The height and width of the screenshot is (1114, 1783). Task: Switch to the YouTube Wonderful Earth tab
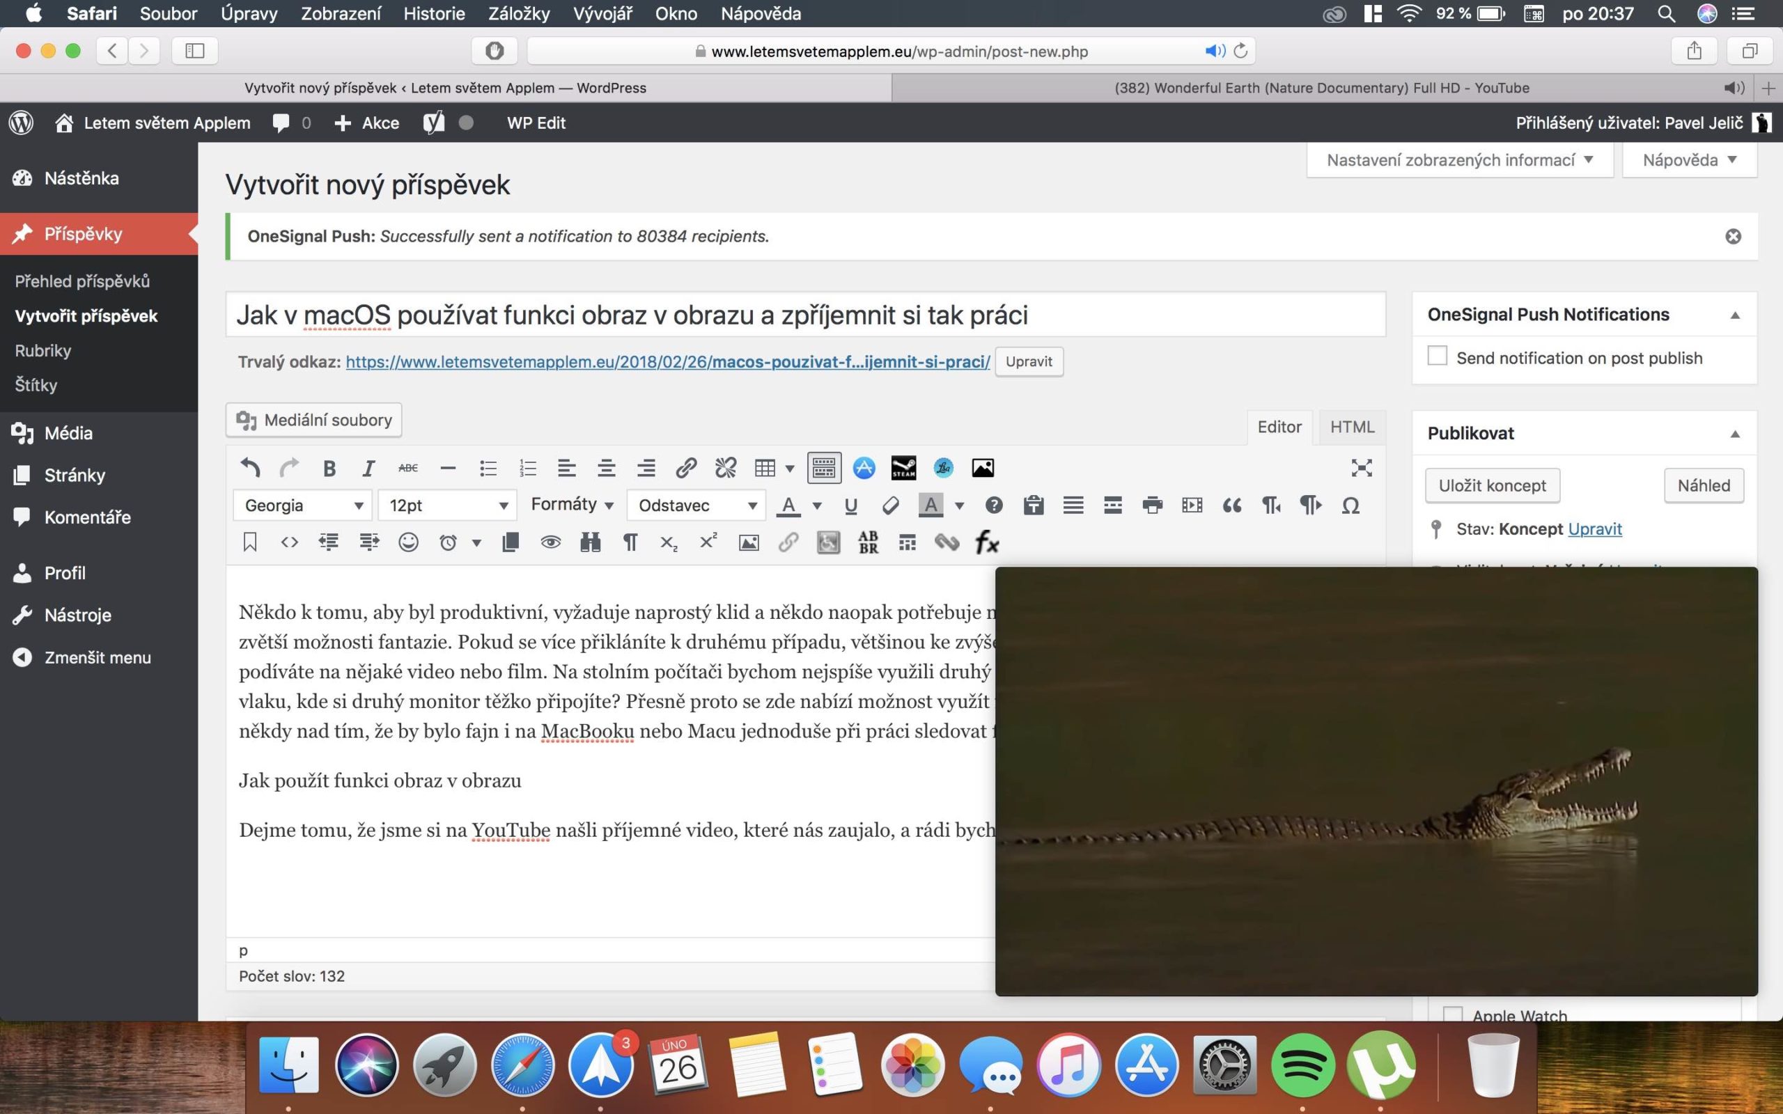pos(1322,88)
